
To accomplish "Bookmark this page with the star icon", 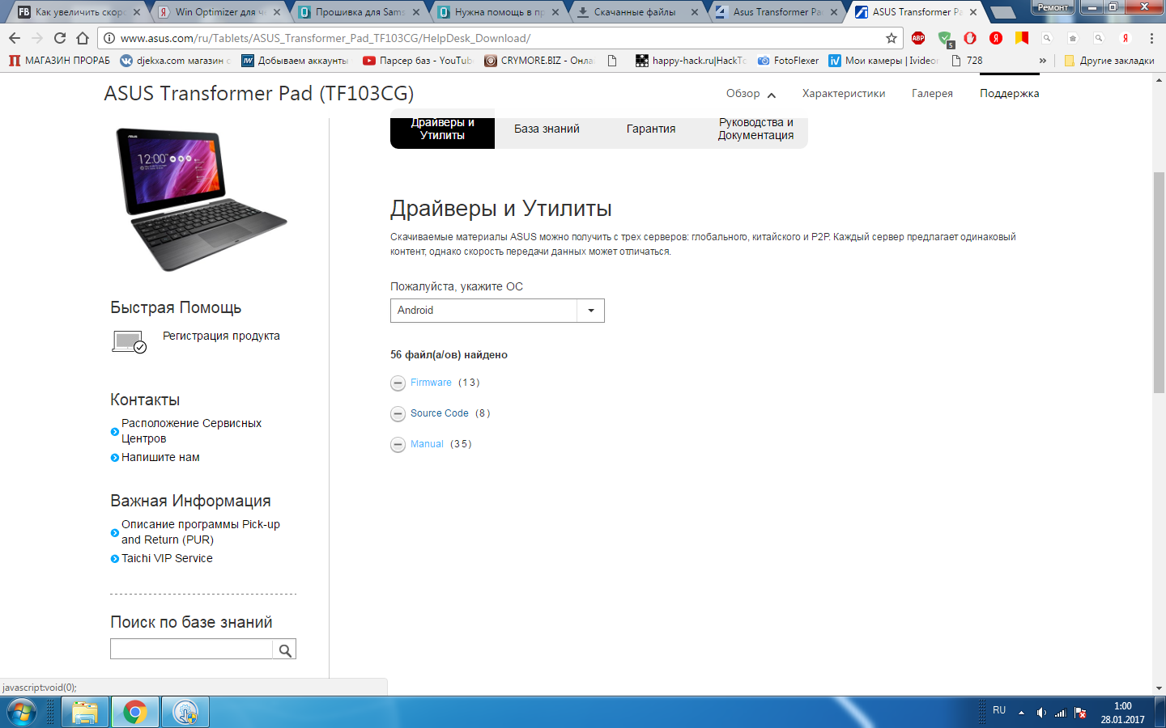I will pos(892,38).
